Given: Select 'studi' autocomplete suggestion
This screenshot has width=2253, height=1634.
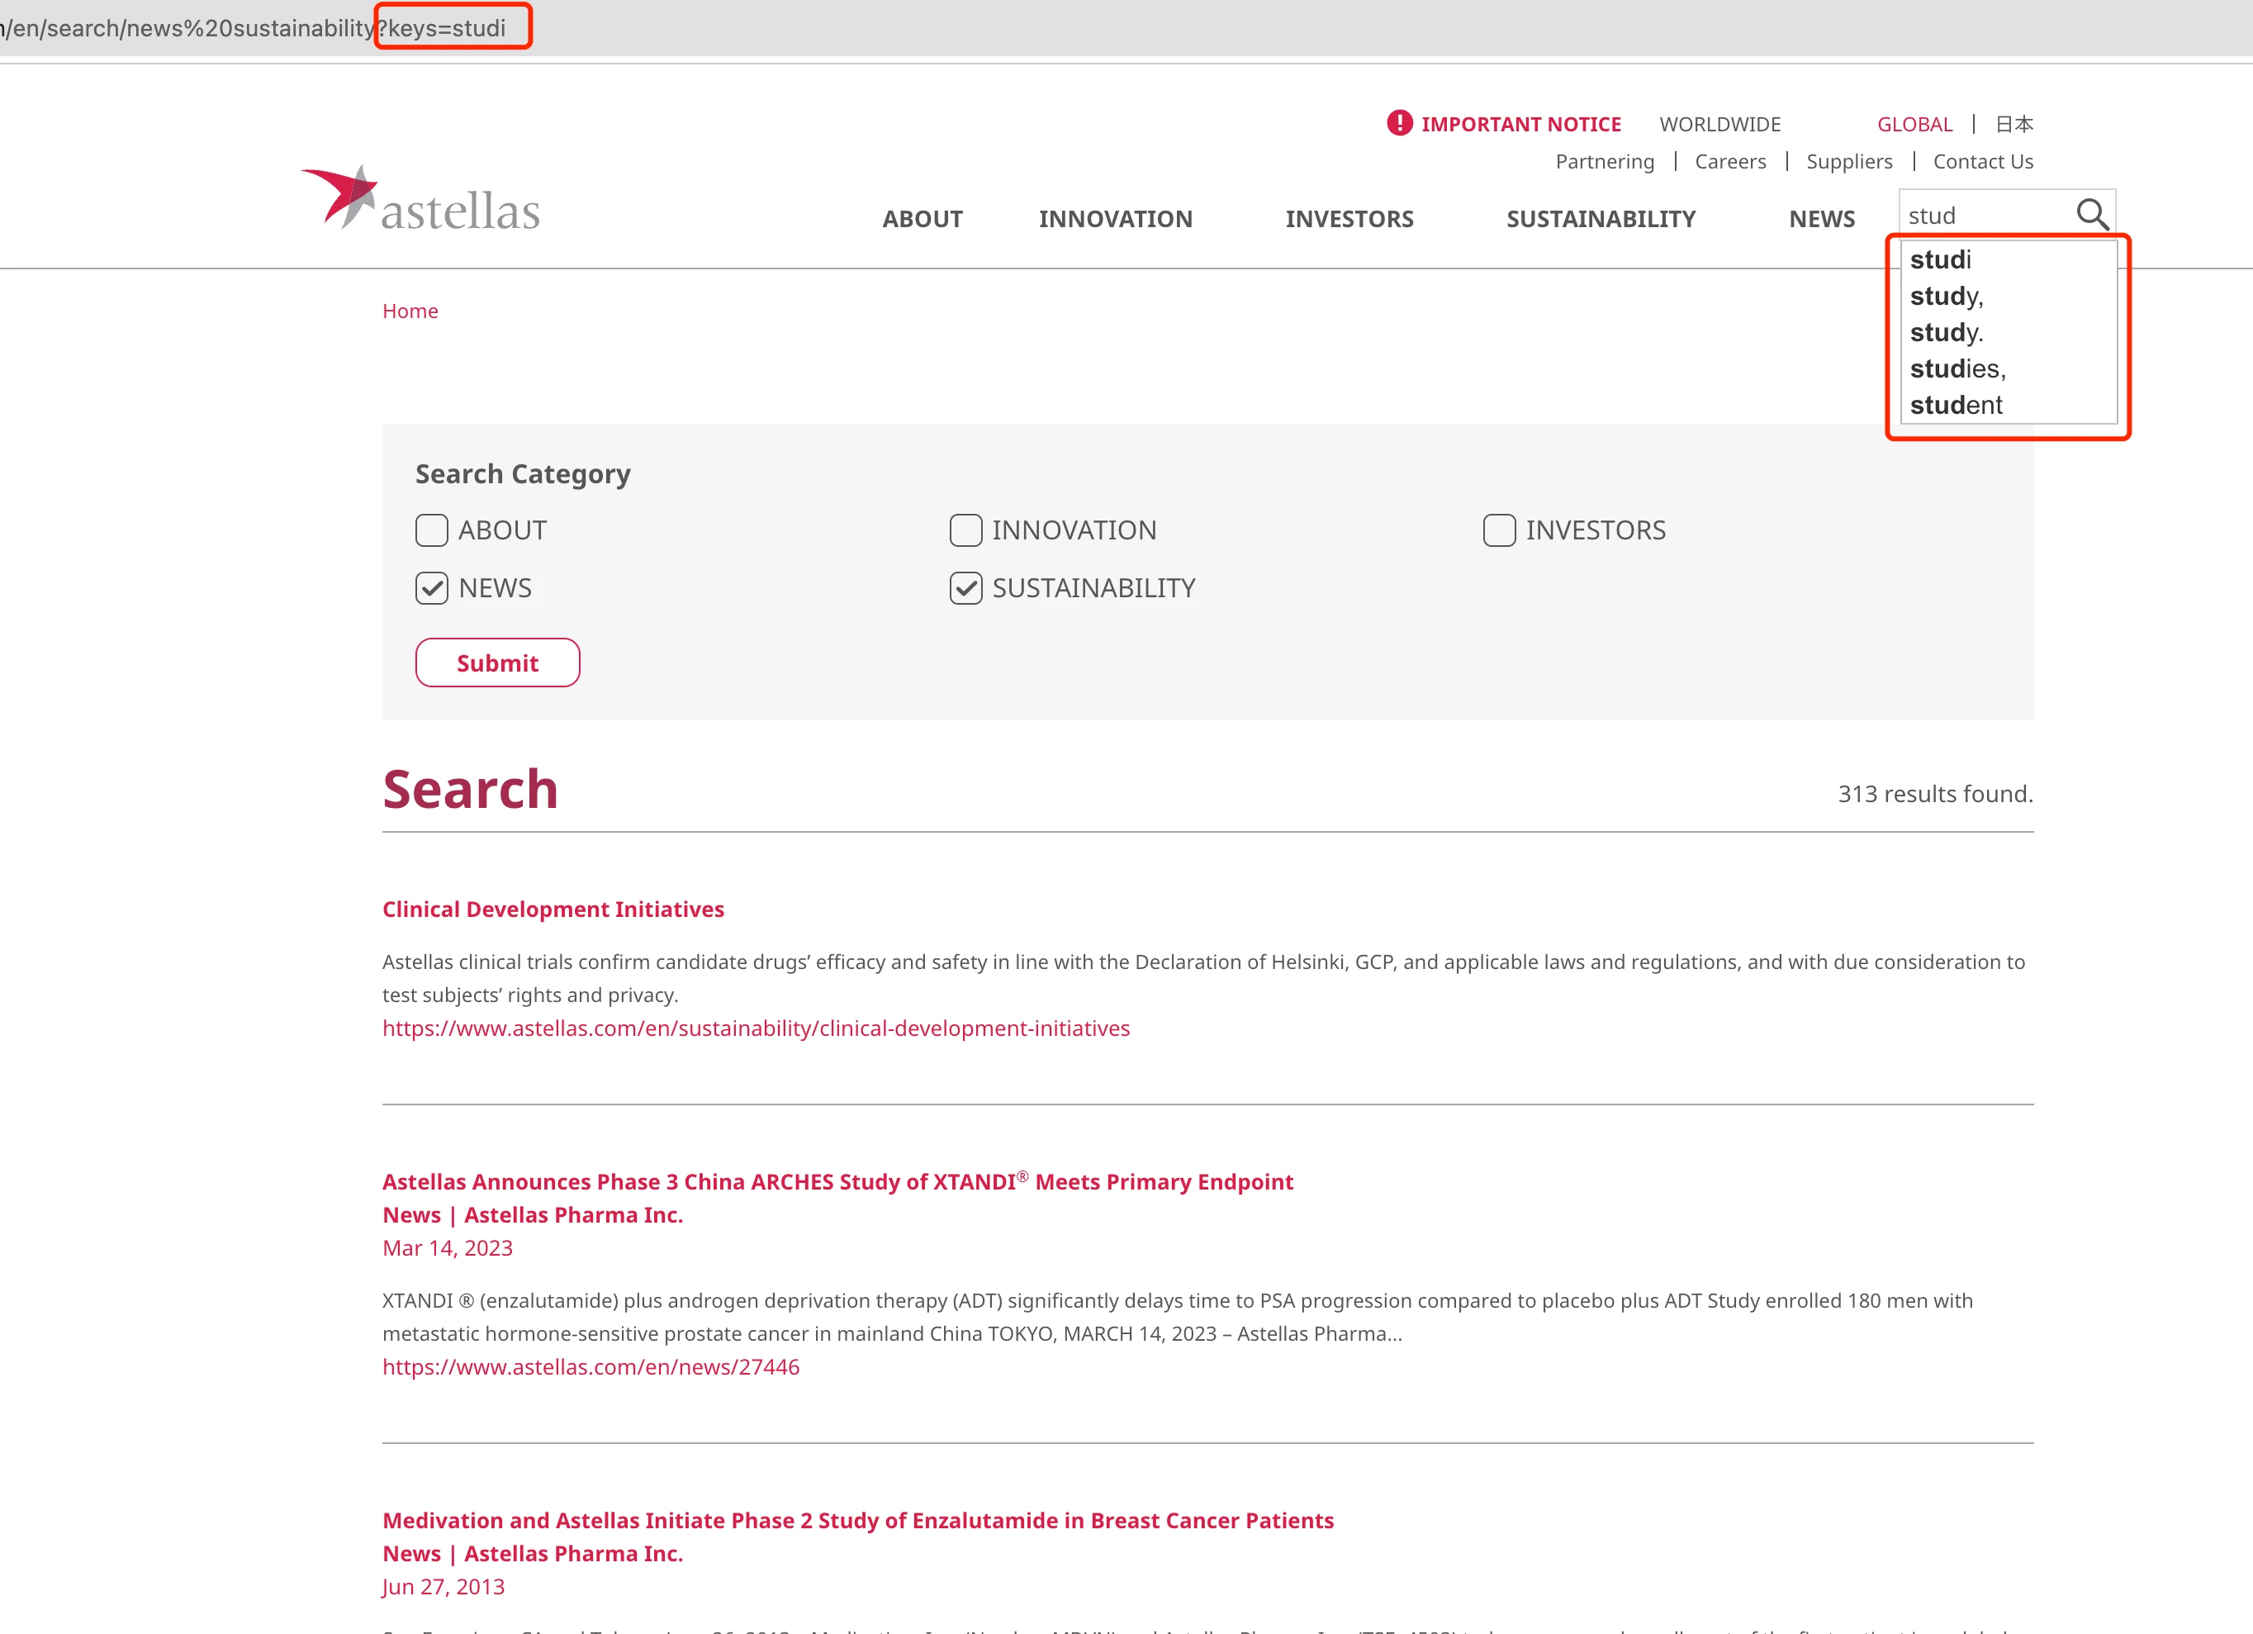Looking at the screenshot, I should tap(1940, 259).
